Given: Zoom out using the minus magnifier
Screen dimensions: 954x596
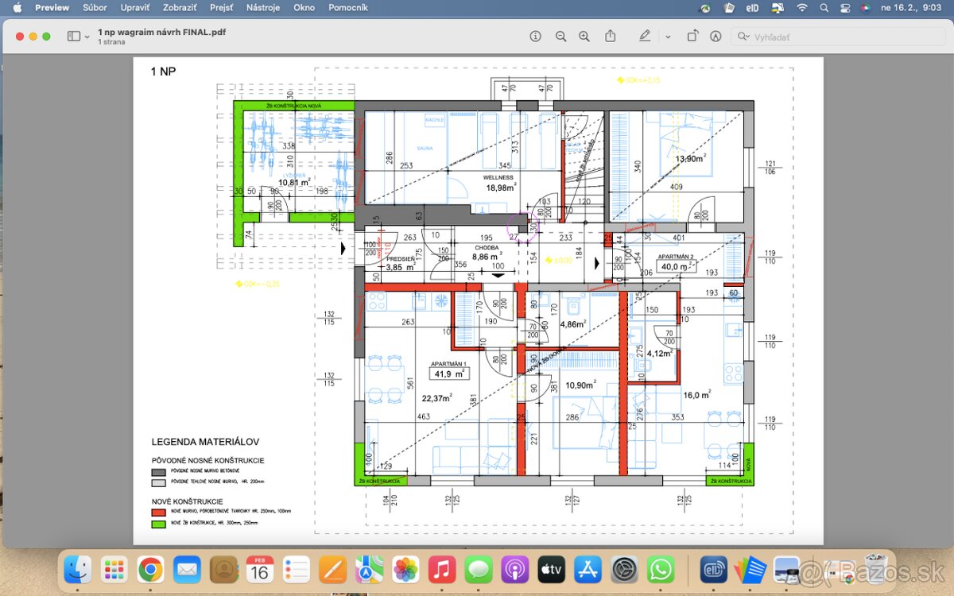Looking at the screenshot, I should [x=560, y=37].
